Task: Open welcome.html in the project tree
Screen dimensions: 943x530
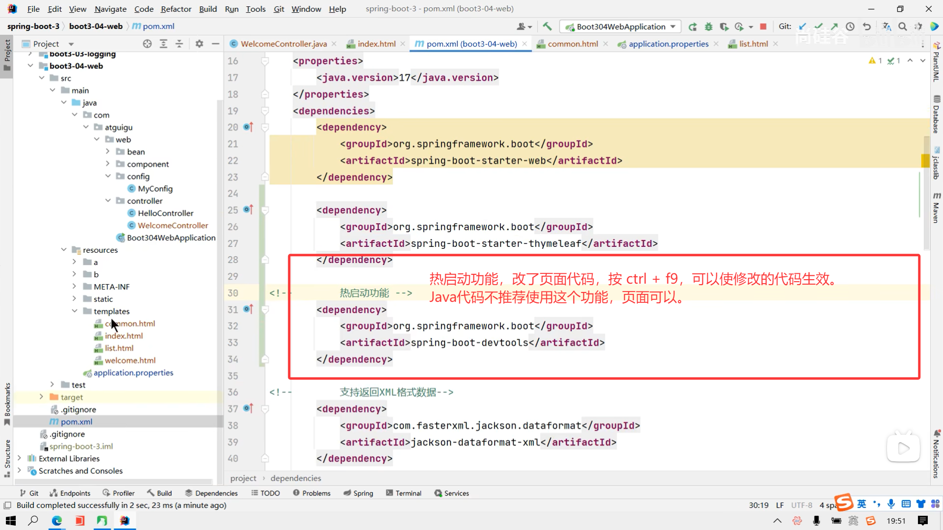Action: click(130, 360)
